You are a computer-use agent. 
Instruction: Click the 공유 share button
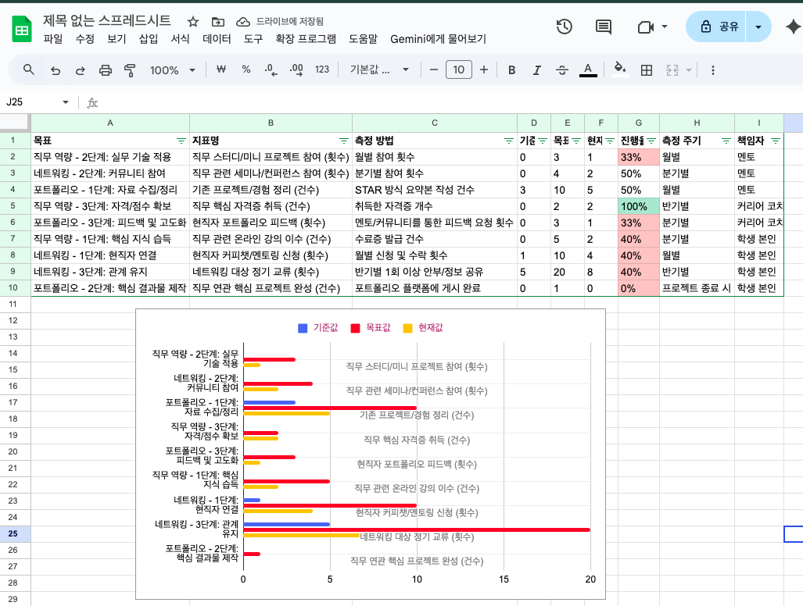[x=716, y=27]
